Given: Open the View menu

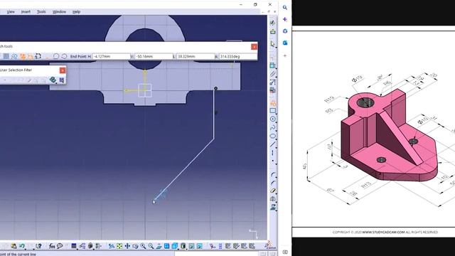Looking at the screenshot, I should pos(11,12).
